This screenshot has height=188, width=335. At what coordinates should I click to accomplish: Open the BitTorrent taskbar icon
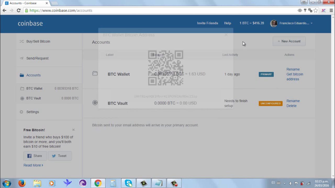click(82, 183)
